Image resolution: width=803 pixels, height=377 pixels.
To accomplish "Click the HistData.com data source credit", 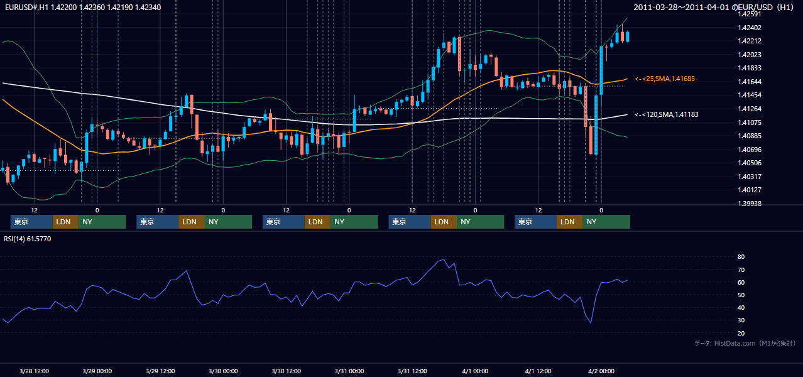I will click(x=745, y=343).
